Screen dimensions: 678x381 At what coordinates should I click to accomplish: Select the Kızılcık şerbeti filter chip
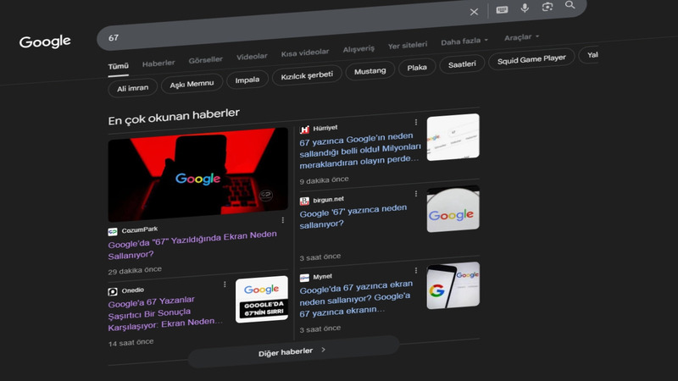[x=307, y=75]
